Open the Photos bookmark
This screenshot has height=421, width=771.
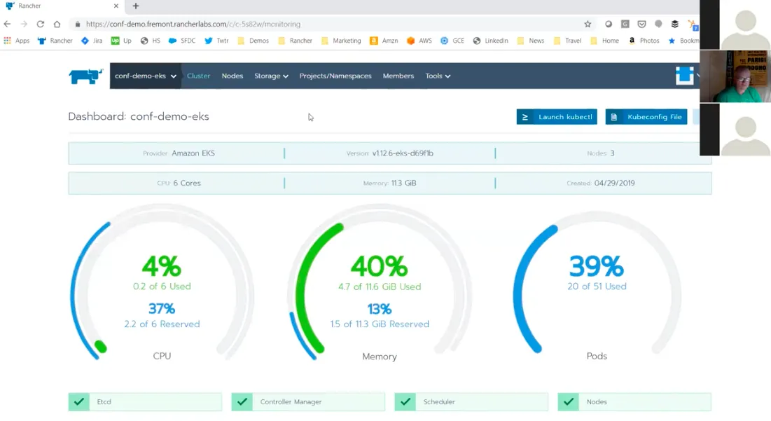(644, 41)
